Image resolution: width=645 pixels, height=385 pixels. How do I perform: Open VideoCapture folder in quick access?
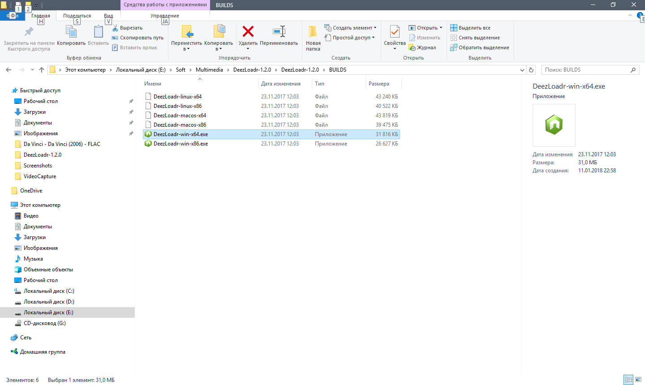click(x=40, y=176)
